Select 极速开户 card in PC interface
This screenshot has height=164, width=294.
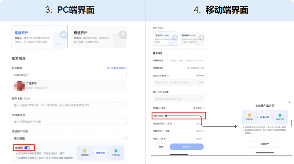(99, 37)
